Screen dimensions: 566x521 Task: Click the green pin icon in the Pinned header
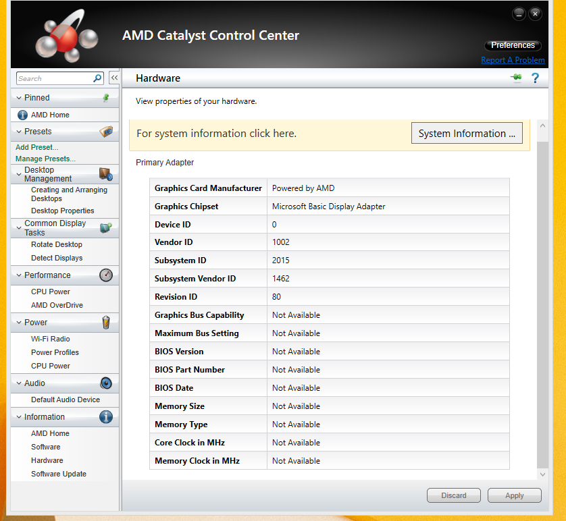(106, 98)
